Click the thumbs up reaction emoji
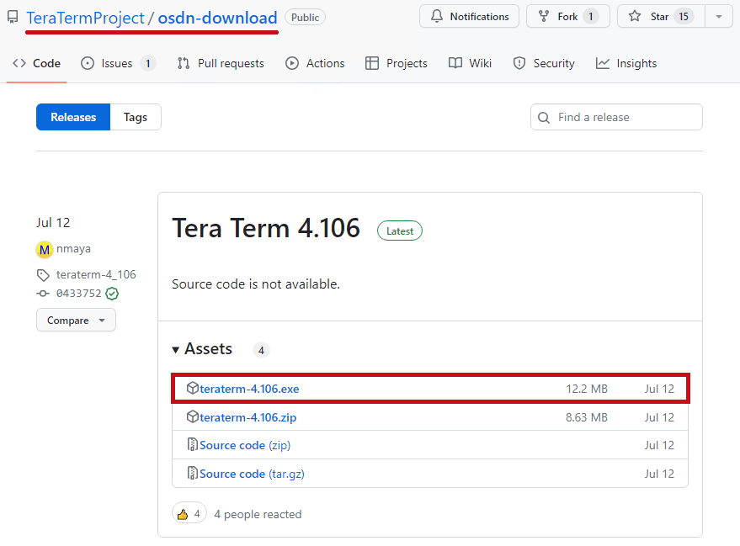The image size is (740, 546). coord(183,514)
